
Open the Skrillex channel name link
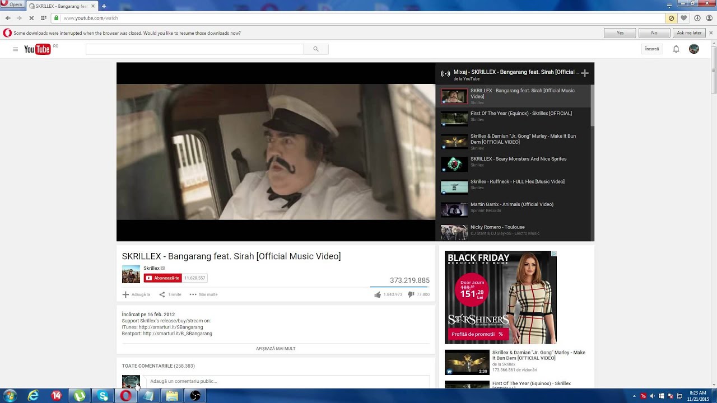(x=151, y=268)
